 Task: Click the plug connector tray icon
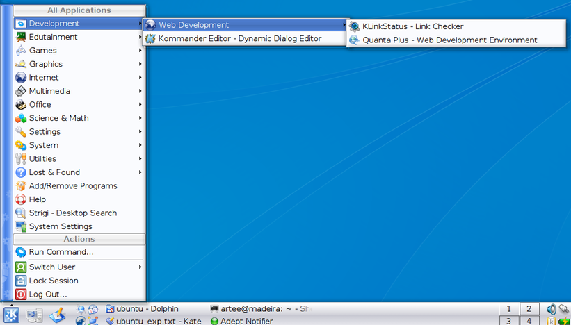click(x=564, y=309)
